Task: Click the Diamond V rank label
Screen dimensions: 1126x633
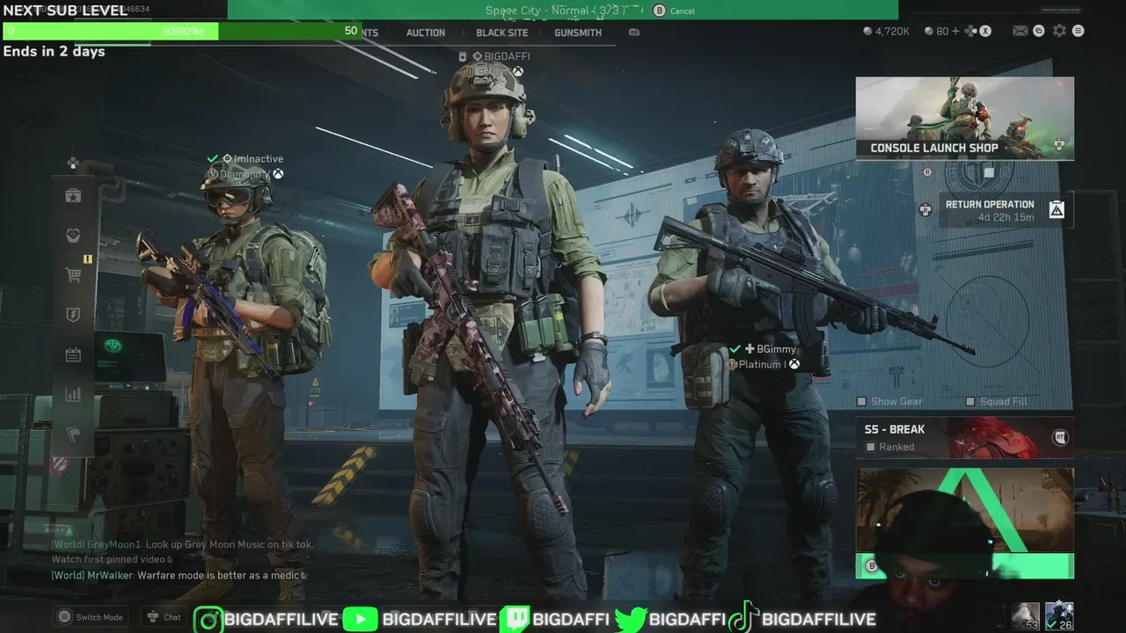Action: coord(245,174)
